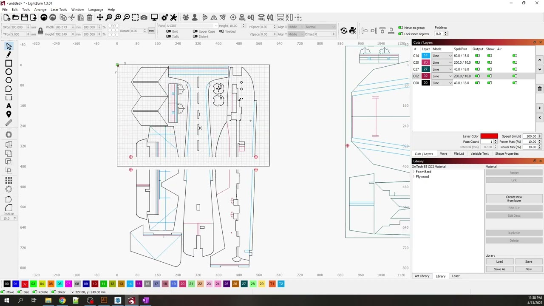Click Create new from layer button
Viewport: 544px width, 306px height.
(x=514, y=199)
